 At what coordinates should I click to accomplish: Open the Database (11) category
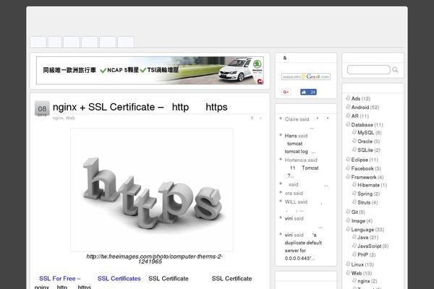[x=367, y=125]
